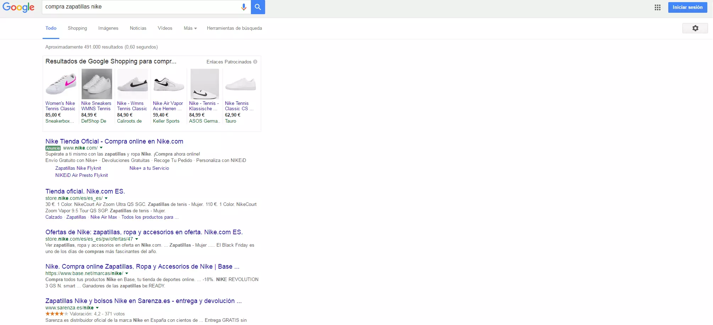The height and width of the screenshot is (325, 713).
Task: Click the Keller Sports seller name
Action: coord(166,121)
